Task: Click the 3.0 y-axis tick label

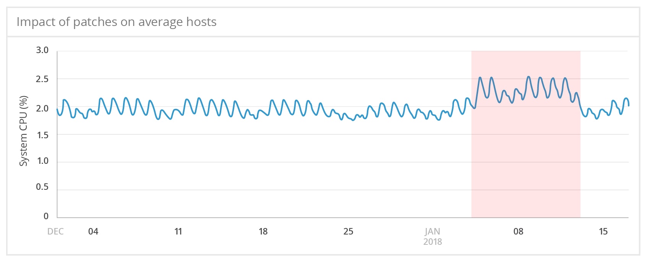Action: 42,50
